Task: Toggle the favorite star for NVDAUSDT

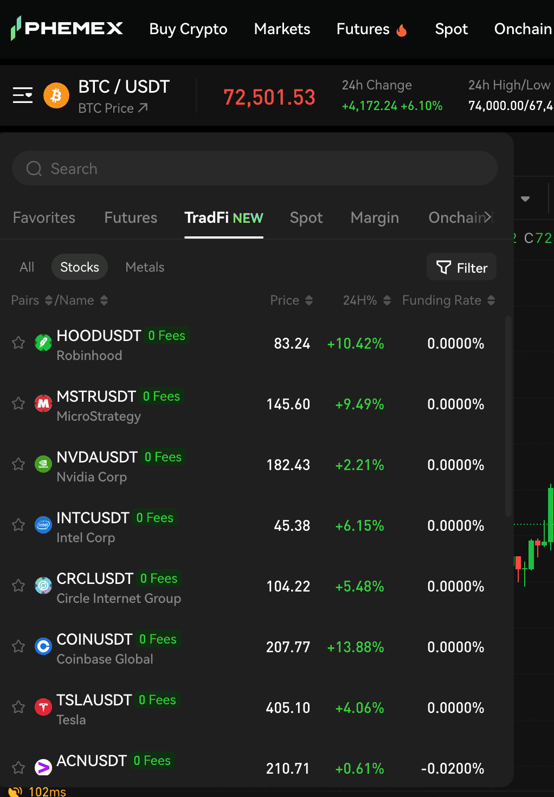Action: click(x=18, y=464)
